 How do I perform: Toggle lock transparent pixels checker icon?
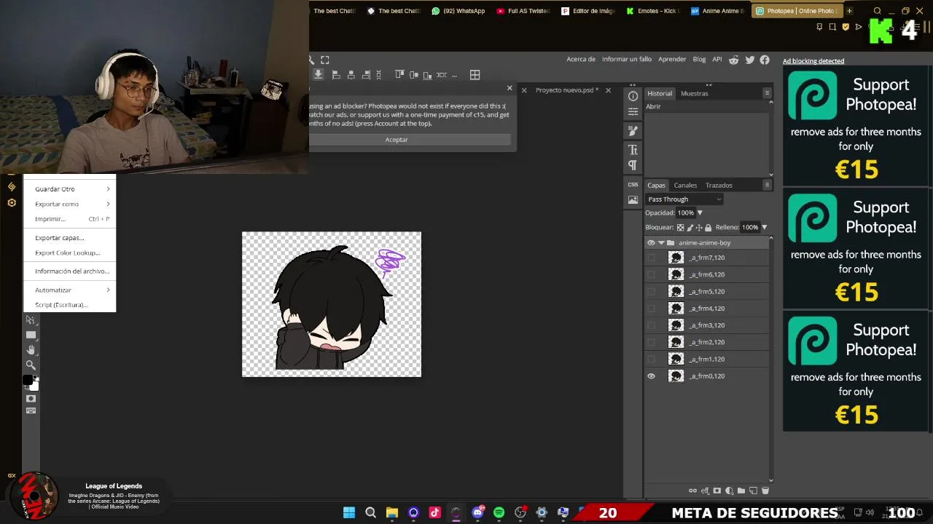coord(680,227)
